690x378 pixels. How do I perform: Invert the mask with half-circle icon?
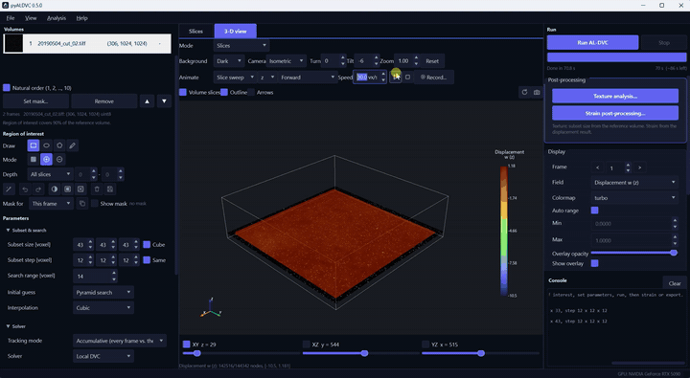(54, 189)
